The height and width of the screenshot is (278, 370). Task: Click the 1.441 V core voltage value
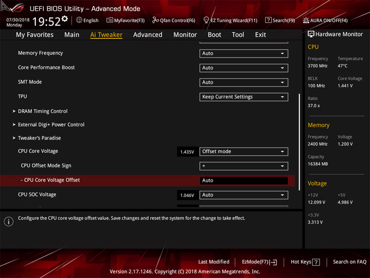(345, 85)
